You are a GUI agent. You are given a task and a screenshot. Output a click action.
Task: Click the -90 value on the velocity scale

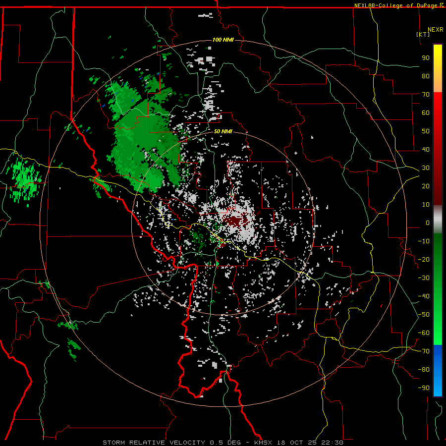[424, 388]
